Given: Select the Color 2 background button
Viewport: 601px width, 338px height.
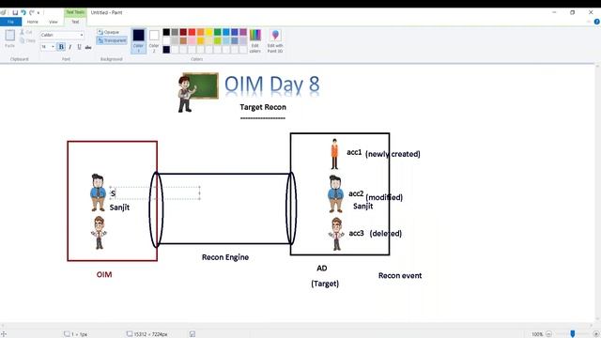Looking at the screenshot, I should 154,40.
